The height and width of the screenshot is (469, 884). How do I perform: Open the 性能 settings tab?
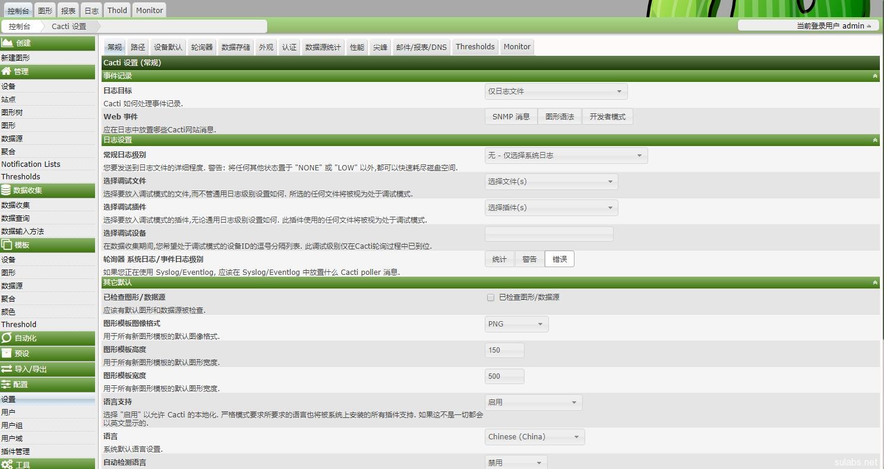357,47
